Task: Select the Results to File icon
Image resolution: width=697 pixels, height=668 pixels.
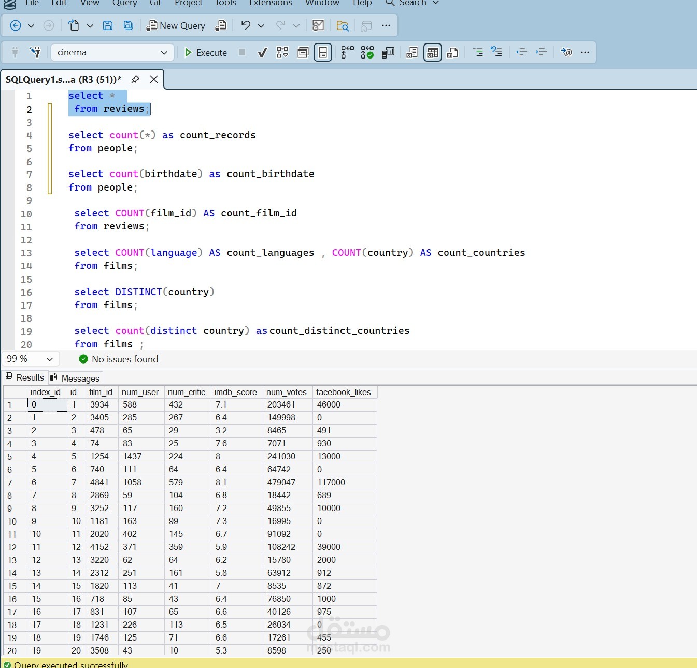Action: [452, 52]
